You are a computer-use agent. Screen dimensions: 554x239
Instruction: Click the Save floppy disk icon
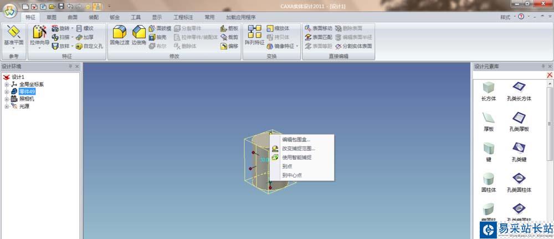(61, 6)
